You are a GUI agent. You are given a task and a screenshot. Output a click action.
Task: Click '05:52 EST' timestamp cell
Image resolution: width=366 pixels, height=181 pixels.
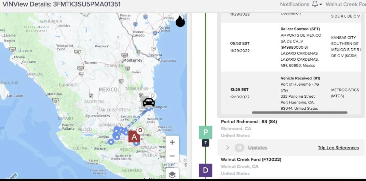(240, 43)
